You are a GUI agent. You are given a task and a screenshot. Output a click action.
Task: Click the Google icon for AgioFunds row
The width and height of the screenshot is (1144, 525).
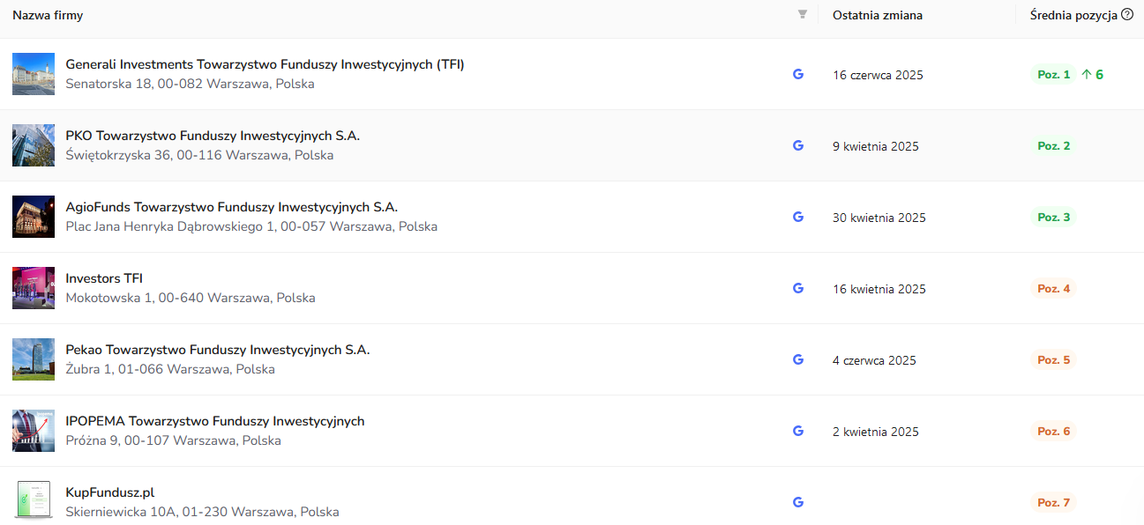(x=798, y=218)
